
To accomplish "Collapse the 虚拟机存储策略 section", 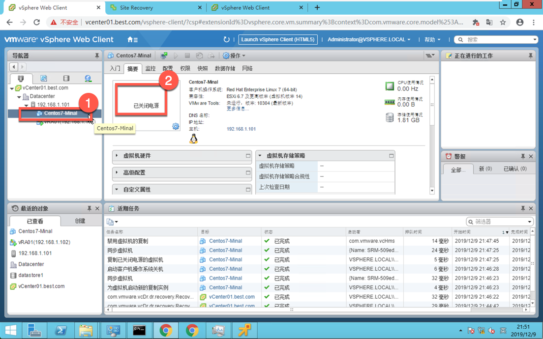I will click(x=260, y=156).
